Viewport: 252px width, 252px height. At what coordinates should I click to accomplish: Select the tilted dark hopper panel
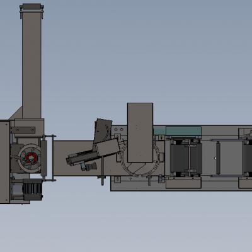click(x=103, y=130)
